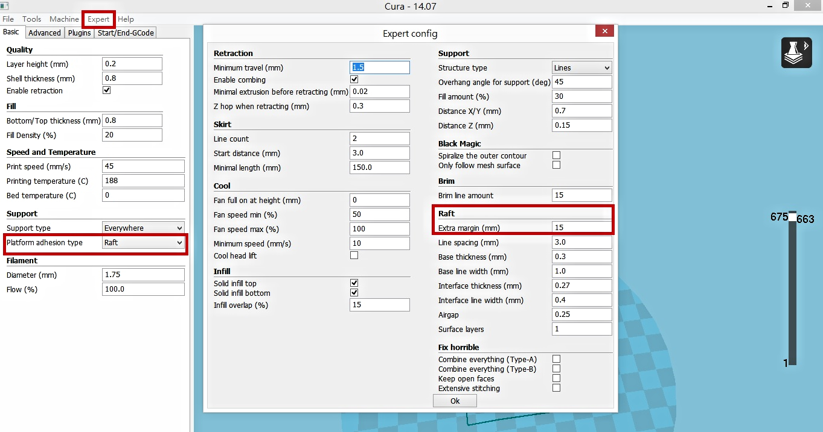Switch to the Basic tab
The height and width of the screenshot is (432, 823).
click(11, 32)
